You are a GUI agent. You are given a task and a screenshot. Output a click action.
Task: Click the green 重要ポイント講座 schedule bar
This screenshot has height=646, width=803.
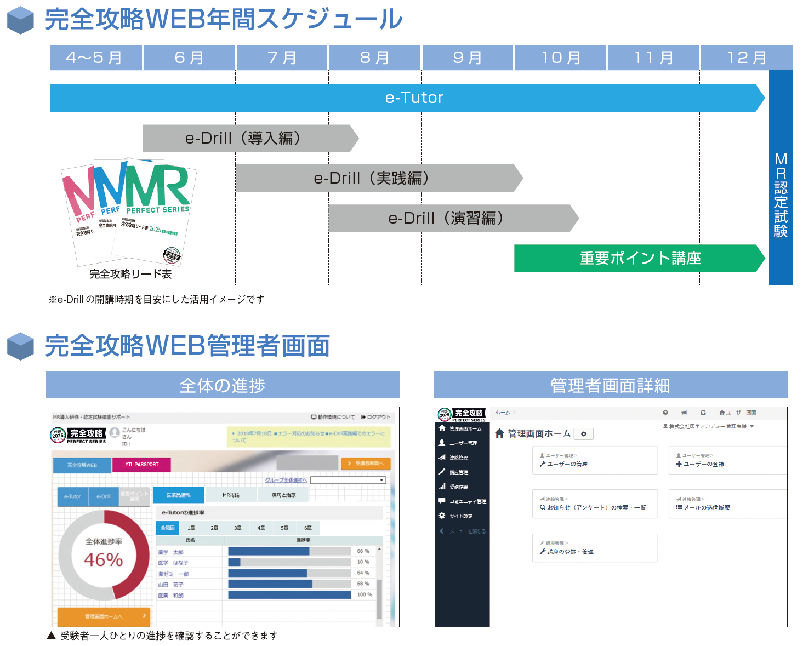(639, 258)
